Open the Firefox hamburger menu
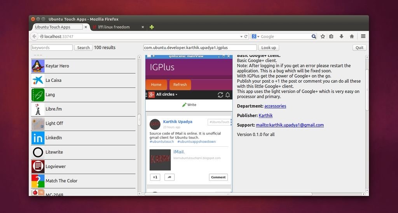Viewport: 398px width, 213px height. pyautogui.click(x=363, y=36)
